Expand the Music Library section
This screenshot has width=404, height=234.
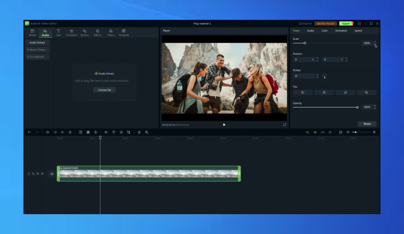(x=37, y=49)
